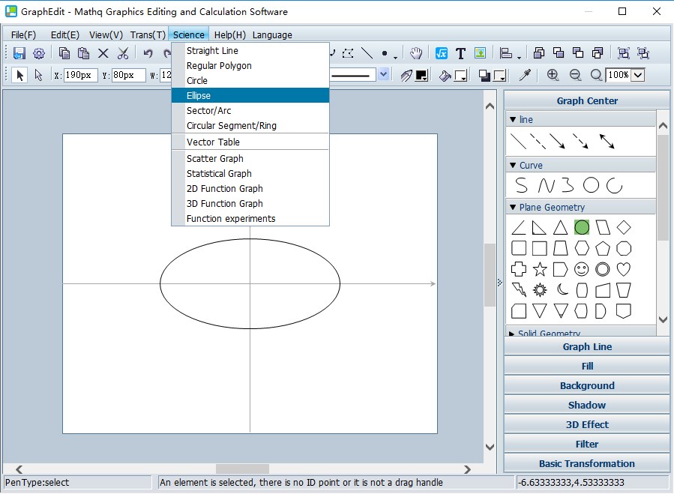Click the Y position input field
This screenshot has height=494, width=674.
pyautogui.click(x=128, y=75)
